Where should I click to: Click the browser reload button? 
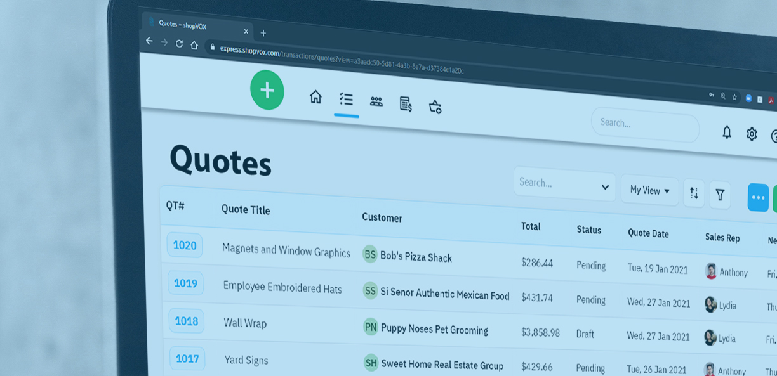(x=179, y=43)
